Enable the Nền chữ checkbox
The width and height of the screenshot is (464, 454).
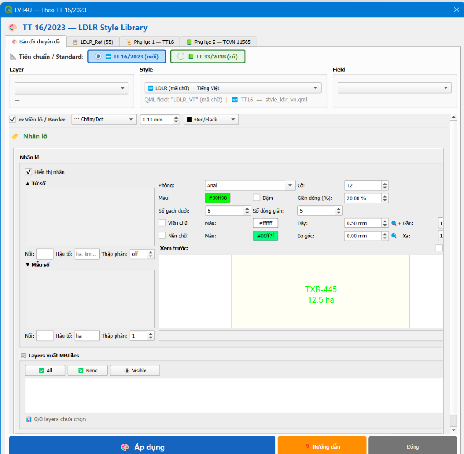tap(162, 235)
